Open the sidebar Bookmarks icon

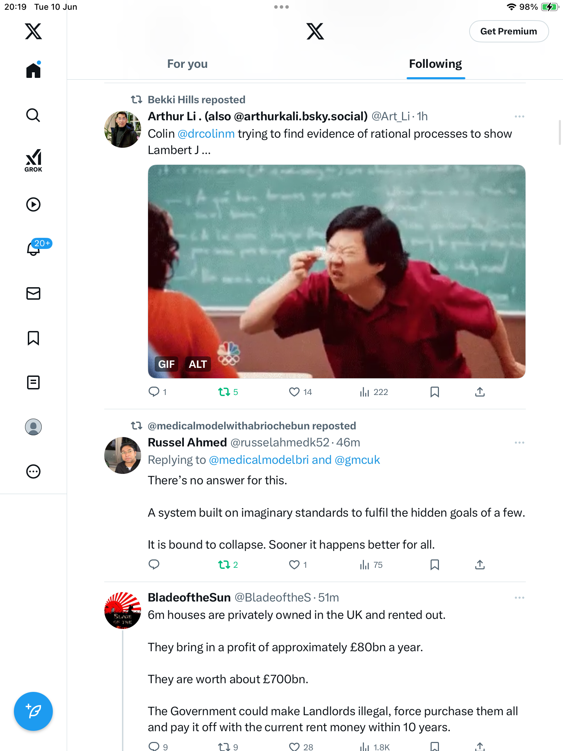click(x=33, y=338)
